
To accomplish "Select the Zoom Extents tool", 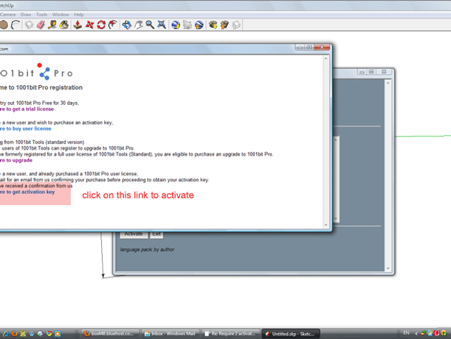I will 161,25.
